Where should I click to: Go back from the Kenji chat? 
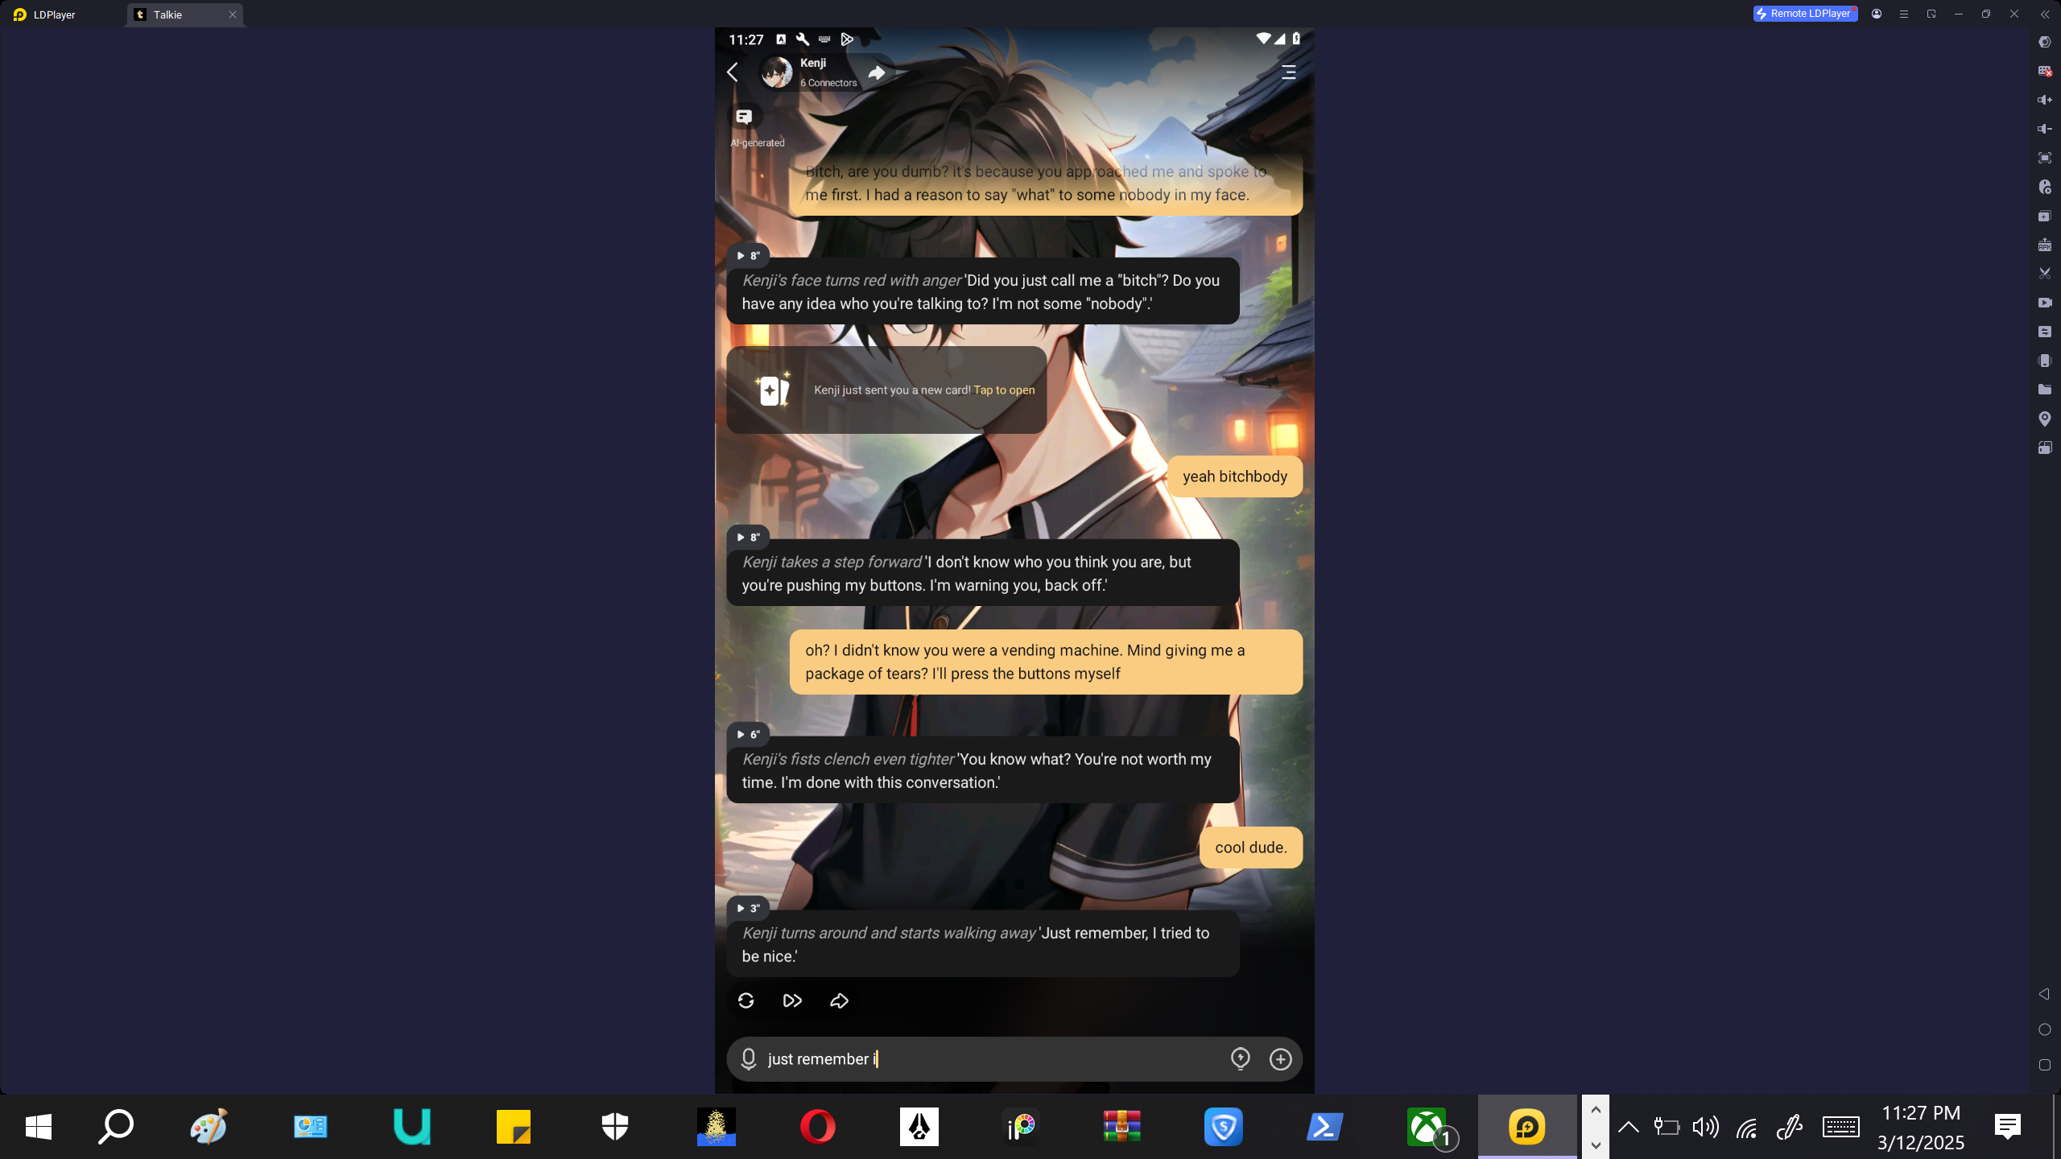coord(732,72)
